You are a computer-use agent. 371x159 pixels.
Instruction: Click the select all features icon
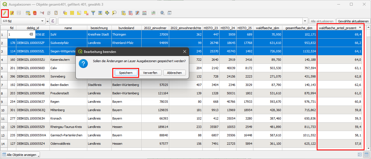(x=72, y=13)
